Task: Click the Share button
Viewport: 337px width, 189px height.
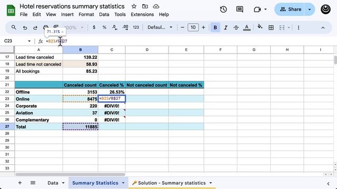Action: 290,9
